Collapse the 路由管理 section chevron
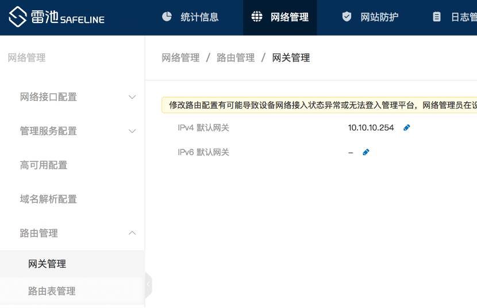This screenshot has height=308, width=477. (x=132, y=233)
